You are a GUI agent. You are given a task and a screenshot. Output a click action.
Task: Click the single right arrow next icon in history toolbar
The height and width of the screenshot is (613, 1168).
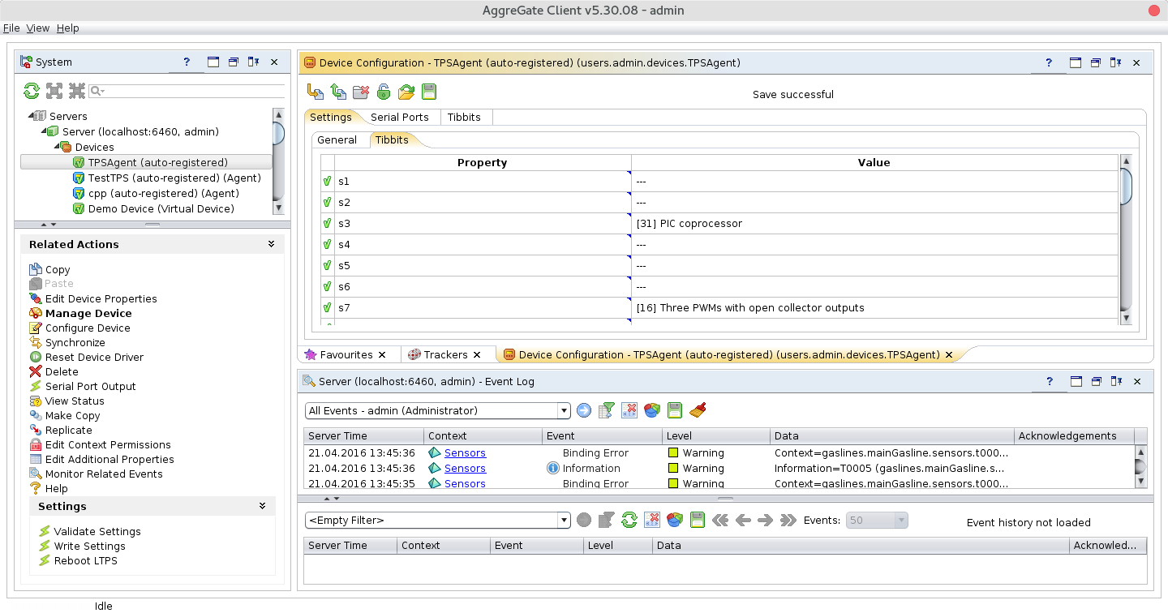[x=765, y=520]
